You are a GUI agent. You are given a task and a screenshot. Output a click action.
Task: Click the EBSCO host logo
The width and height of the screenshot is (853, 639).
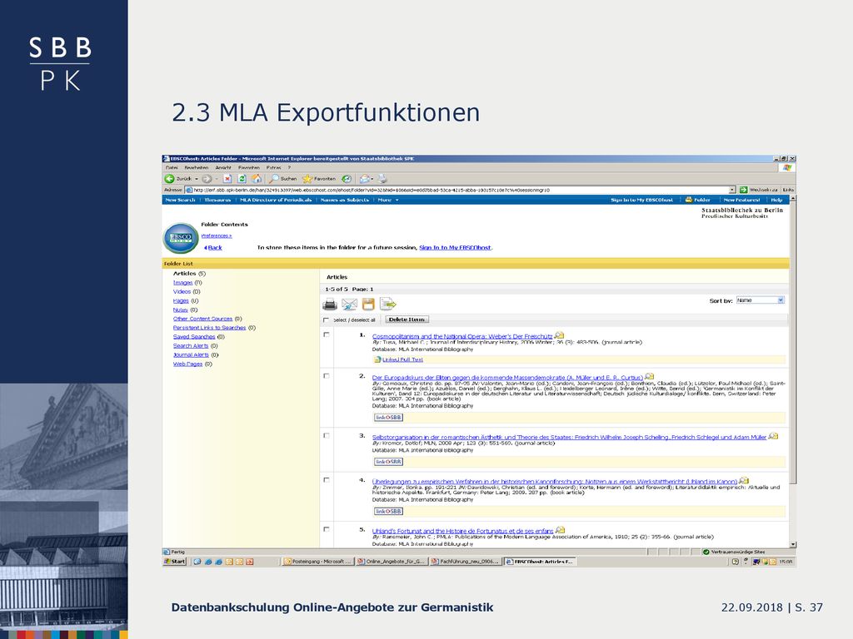point(181,238)
